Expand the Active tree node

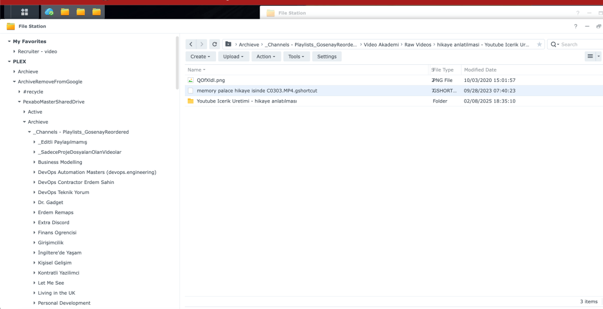tap(24, 111)
